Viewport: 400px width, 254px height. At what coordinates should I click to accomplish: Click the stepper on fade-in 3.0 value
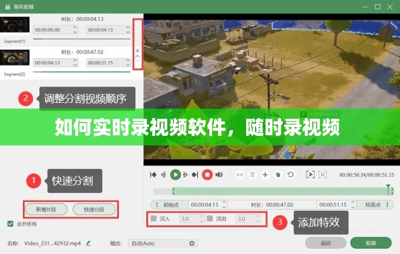point(202,219)
